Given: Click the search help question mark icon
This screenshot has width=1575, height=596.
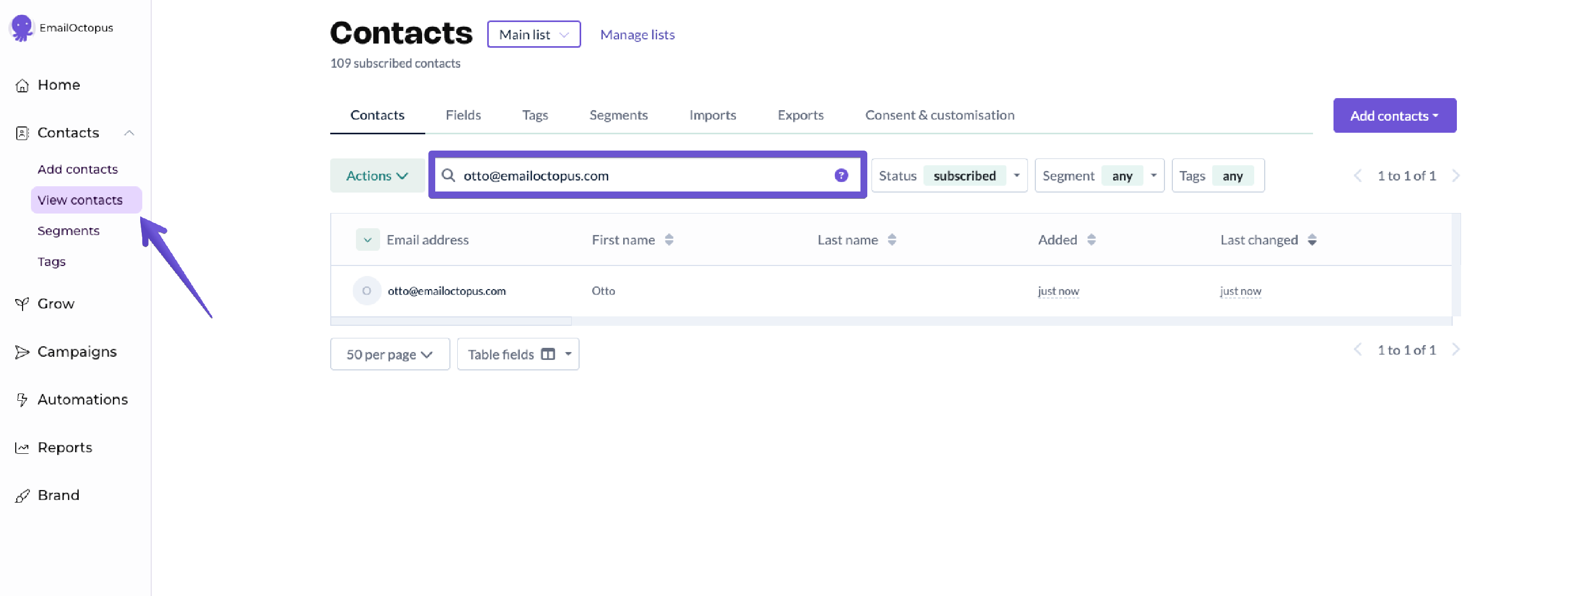Looking at the screenshot, I should (x=841, y=175).
